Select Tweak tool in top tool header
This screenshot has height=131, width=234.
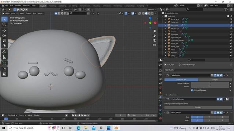(x=10, y=10)
